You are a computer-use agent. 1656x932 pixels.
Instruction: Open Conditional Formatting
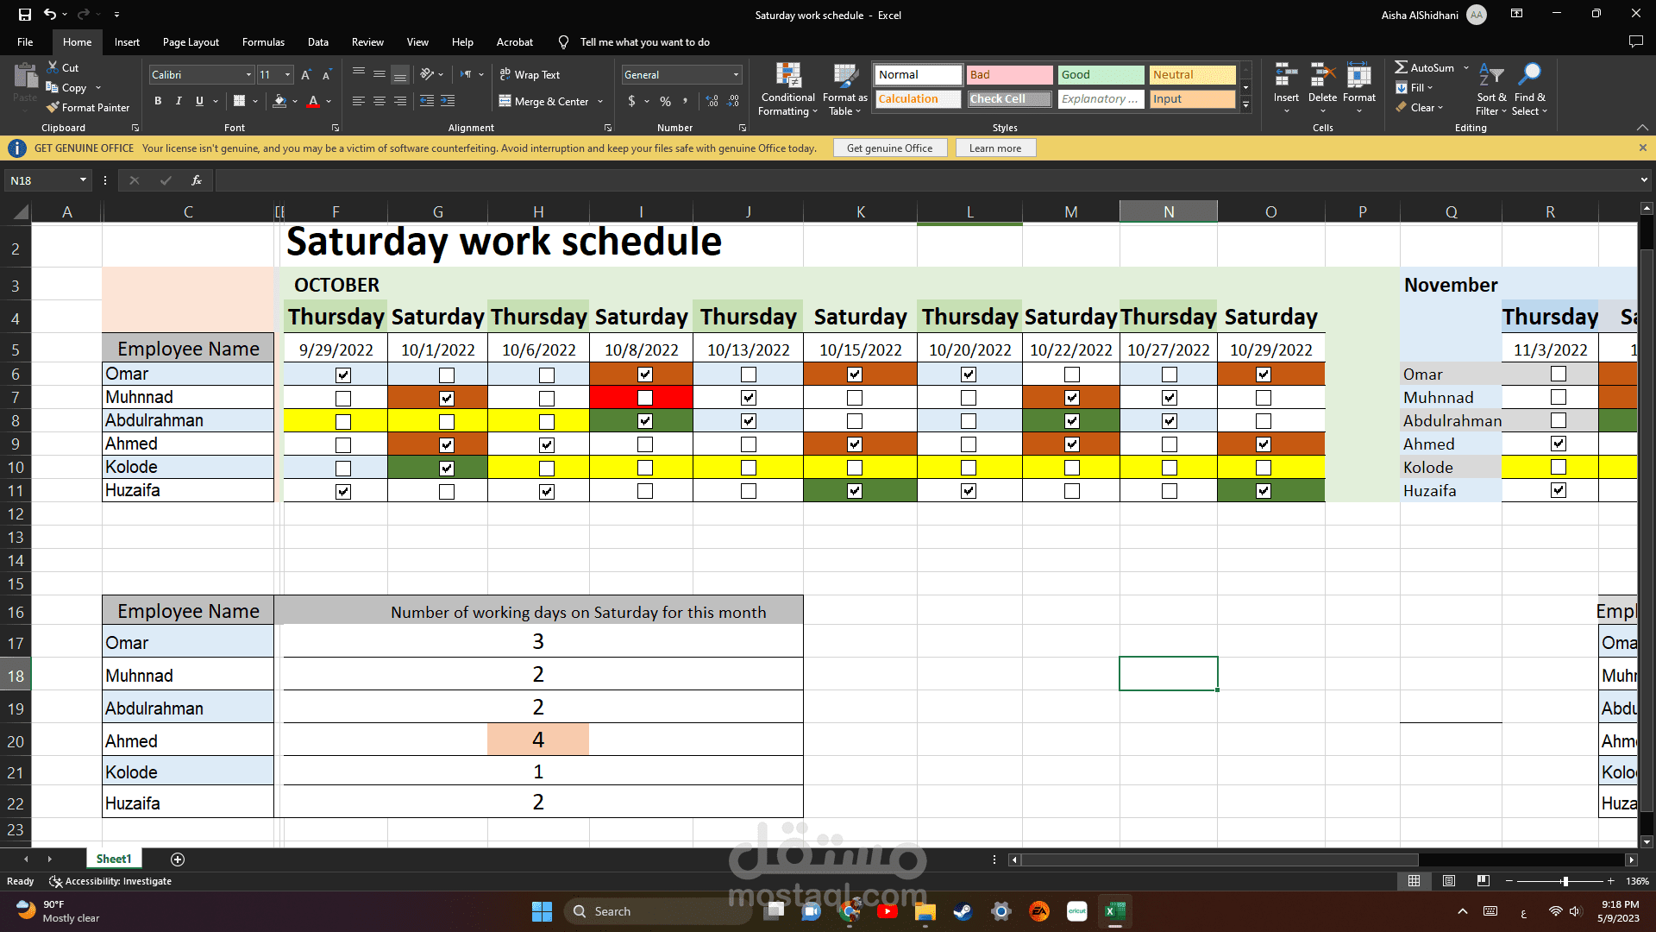tap(787, 90)
